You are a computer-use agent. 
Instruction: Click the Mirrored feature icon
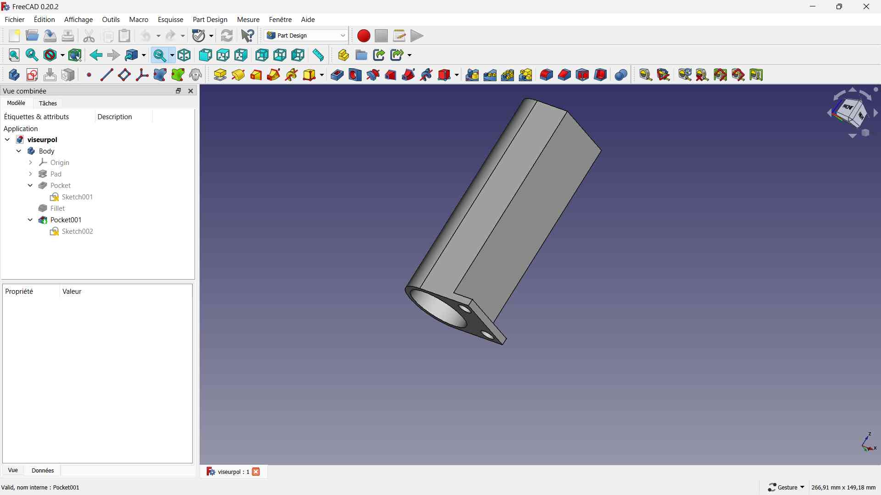(x=472, y=75)
